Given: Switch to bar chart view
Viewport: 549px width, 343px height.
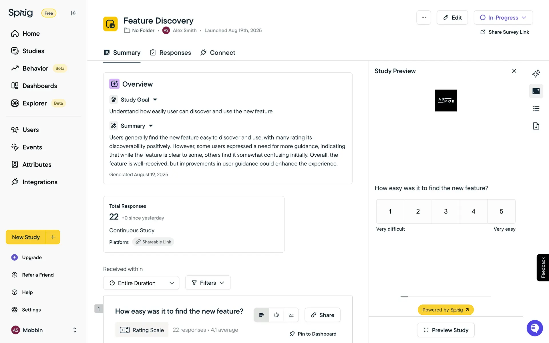Looking at the screenshot, I should (261, 315).
